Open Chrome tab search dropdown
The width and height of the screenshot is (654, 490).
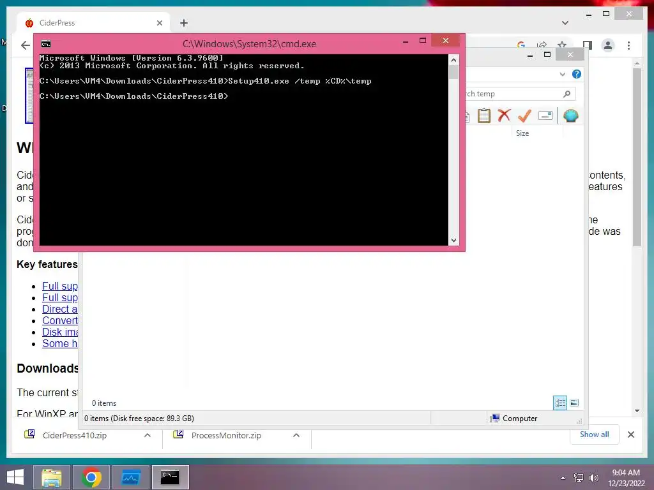pos(565,23)
